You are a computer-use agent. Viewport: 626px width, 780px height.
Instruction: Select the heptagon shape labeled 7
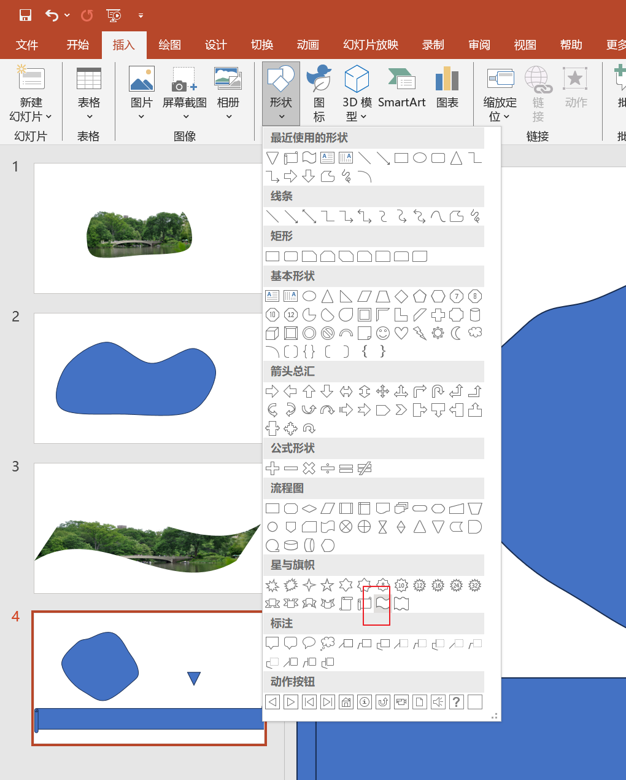click(x=457, y=296)
